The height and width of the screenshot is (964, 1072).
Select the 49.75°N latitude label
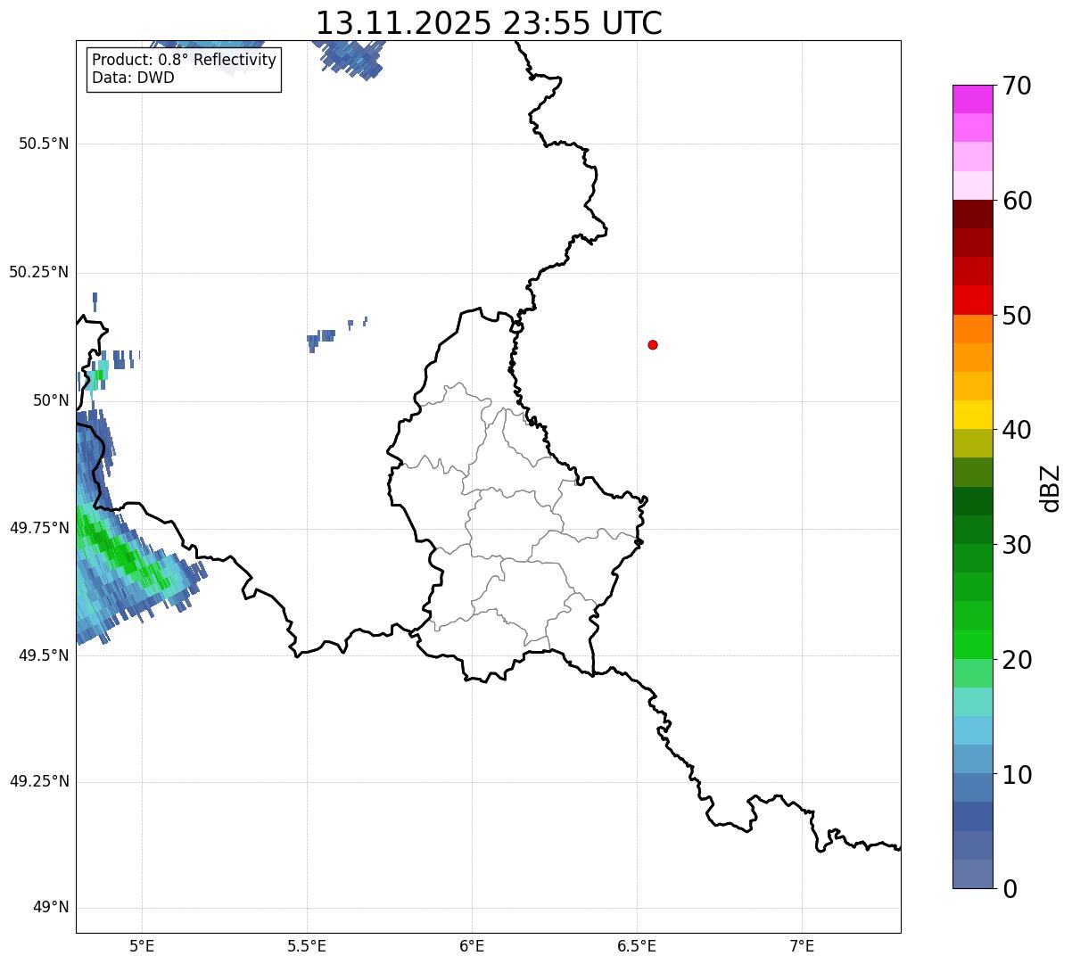38,528
